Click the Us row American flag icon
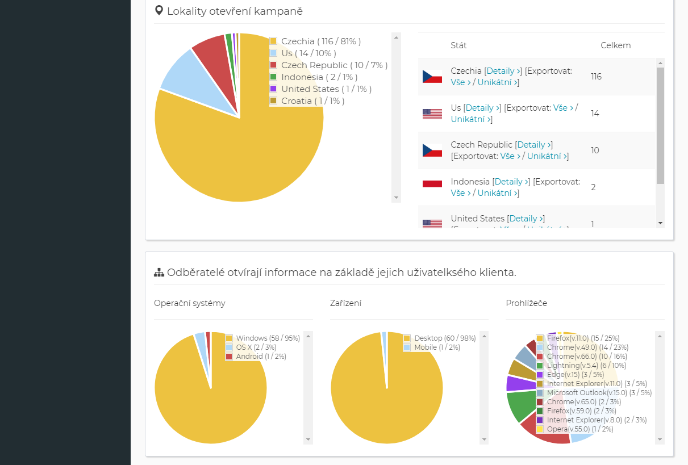Screen dimensions: 688x465 coord(432,114)
